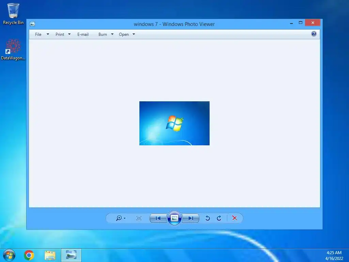Viewport: 349px width, 262px height.
Task: Click the Actual size button
Action: coord(139,218)
